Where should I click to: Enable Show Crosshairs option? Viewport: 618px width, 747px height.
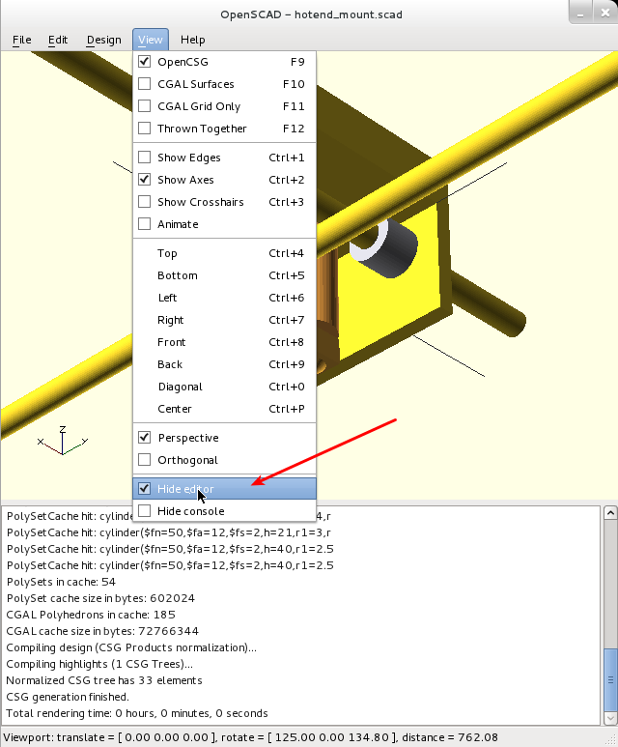click(x=224, y=202)
